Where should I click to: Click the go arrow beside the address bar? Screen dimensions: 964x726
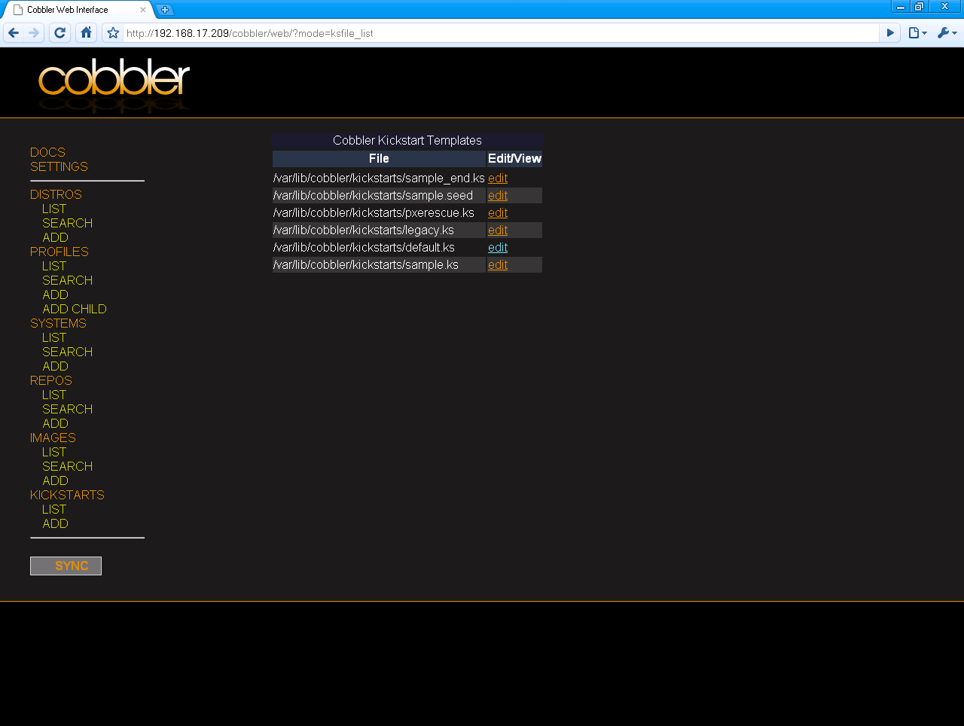click(x=890, y=32)
